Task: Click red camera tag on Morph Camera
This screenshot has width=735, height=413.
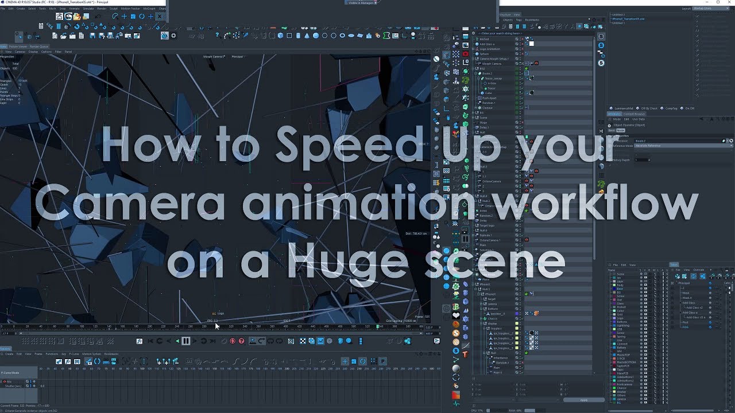Action: click(x=536, y=64)
